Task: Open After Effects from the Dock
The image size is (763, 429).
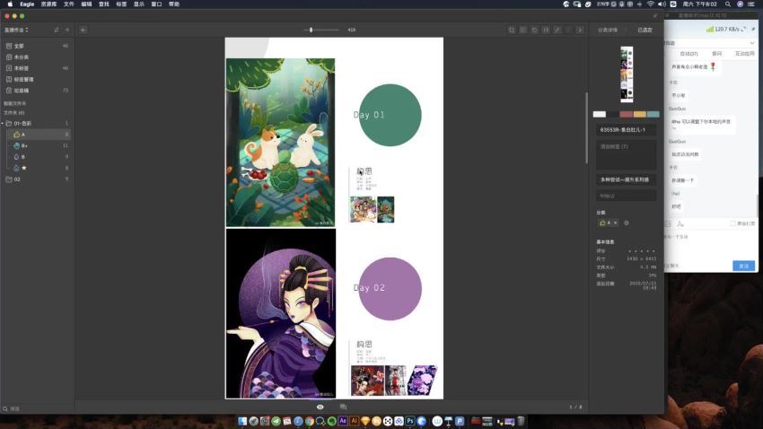Action: pyautogui.click(x=343, y=421)
